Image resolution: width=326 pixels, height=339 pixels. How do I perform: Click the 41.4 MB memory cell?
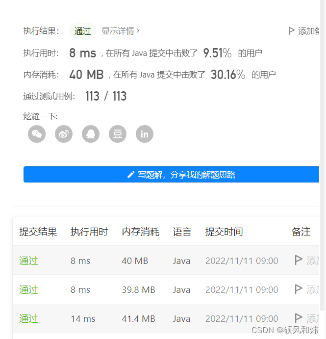coord(138,319)
